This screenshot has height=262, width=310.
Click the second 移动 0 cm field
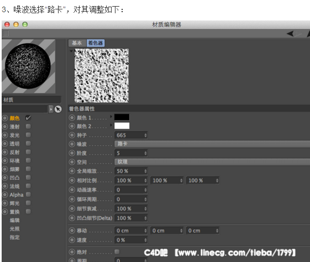tap(167, 230)
